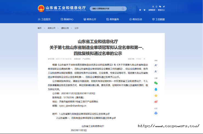203x134 pixels.
Task: Open the 新闻中心 navigation tab
Action: (67, 19)
